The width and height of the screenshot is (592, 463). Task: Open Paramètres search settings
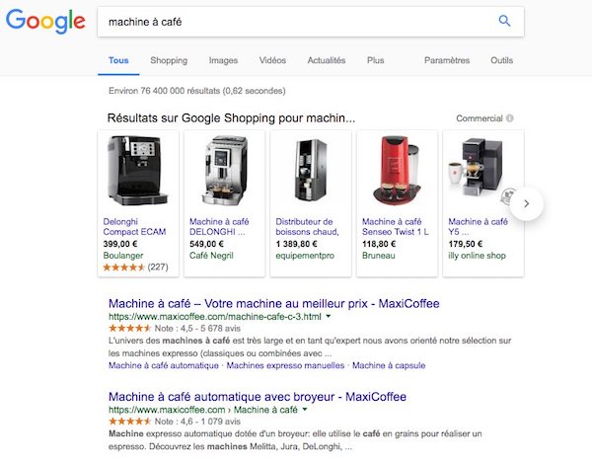(446, 60)
